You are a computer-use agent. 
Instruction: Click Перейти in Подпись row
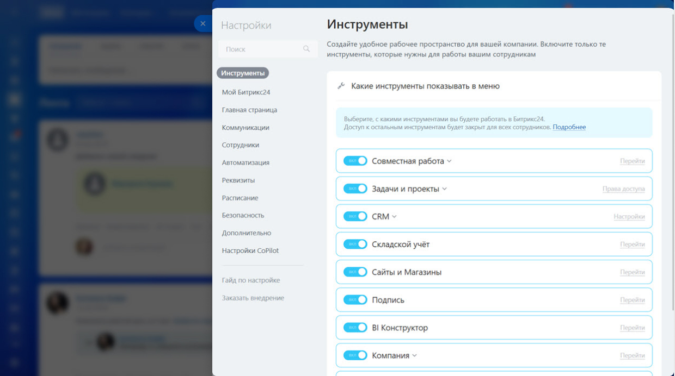633,300
